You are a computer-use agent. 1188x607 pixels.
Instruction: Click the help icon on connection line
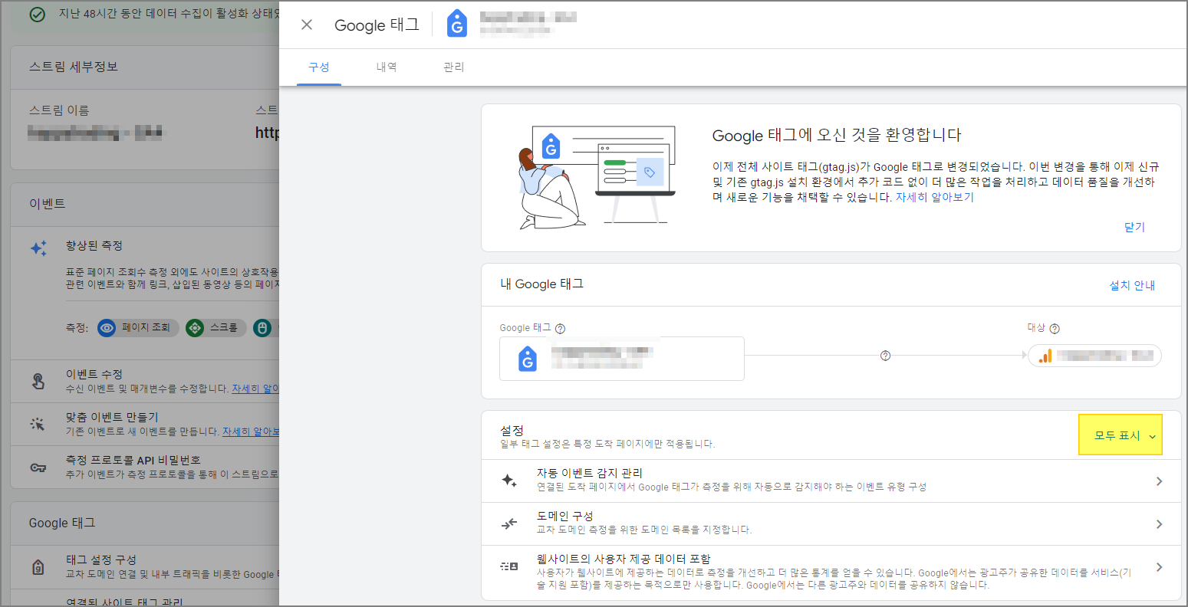click(x=886, y=356)
